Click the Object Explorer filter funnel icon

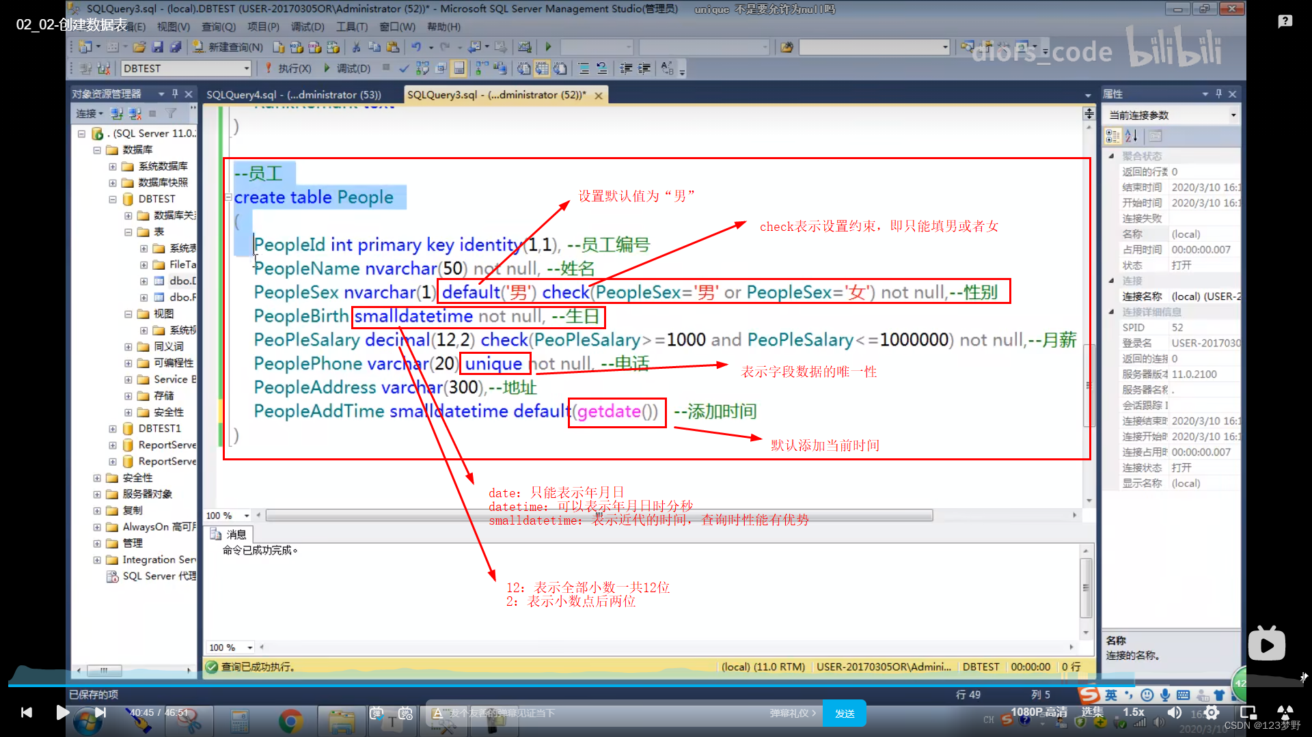coord(171,113)
